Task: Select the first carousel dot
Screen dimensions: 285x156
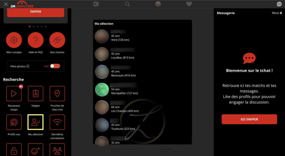Action: (x=30, y=26)
